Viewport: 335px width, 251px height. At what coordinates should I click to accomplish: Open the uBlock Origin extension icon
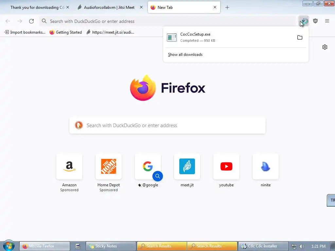point(315,21)
